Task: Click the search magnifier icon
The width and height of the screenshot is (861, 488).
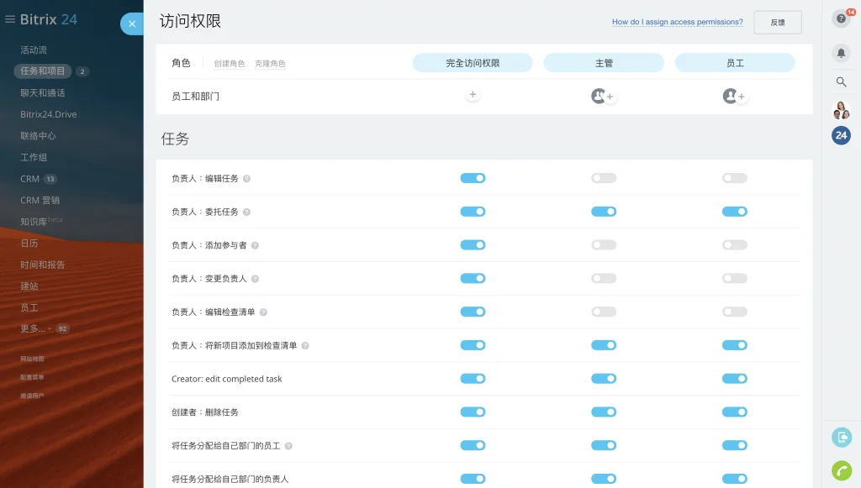Action: point(841,81)
